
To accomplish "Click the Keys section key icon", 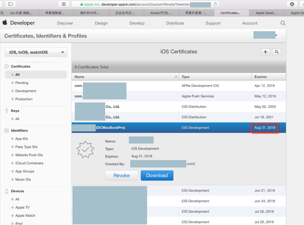I will (x=7, y=111).
